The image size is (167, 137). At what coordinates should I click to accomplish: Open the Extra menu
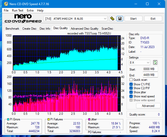click(30, 10)
